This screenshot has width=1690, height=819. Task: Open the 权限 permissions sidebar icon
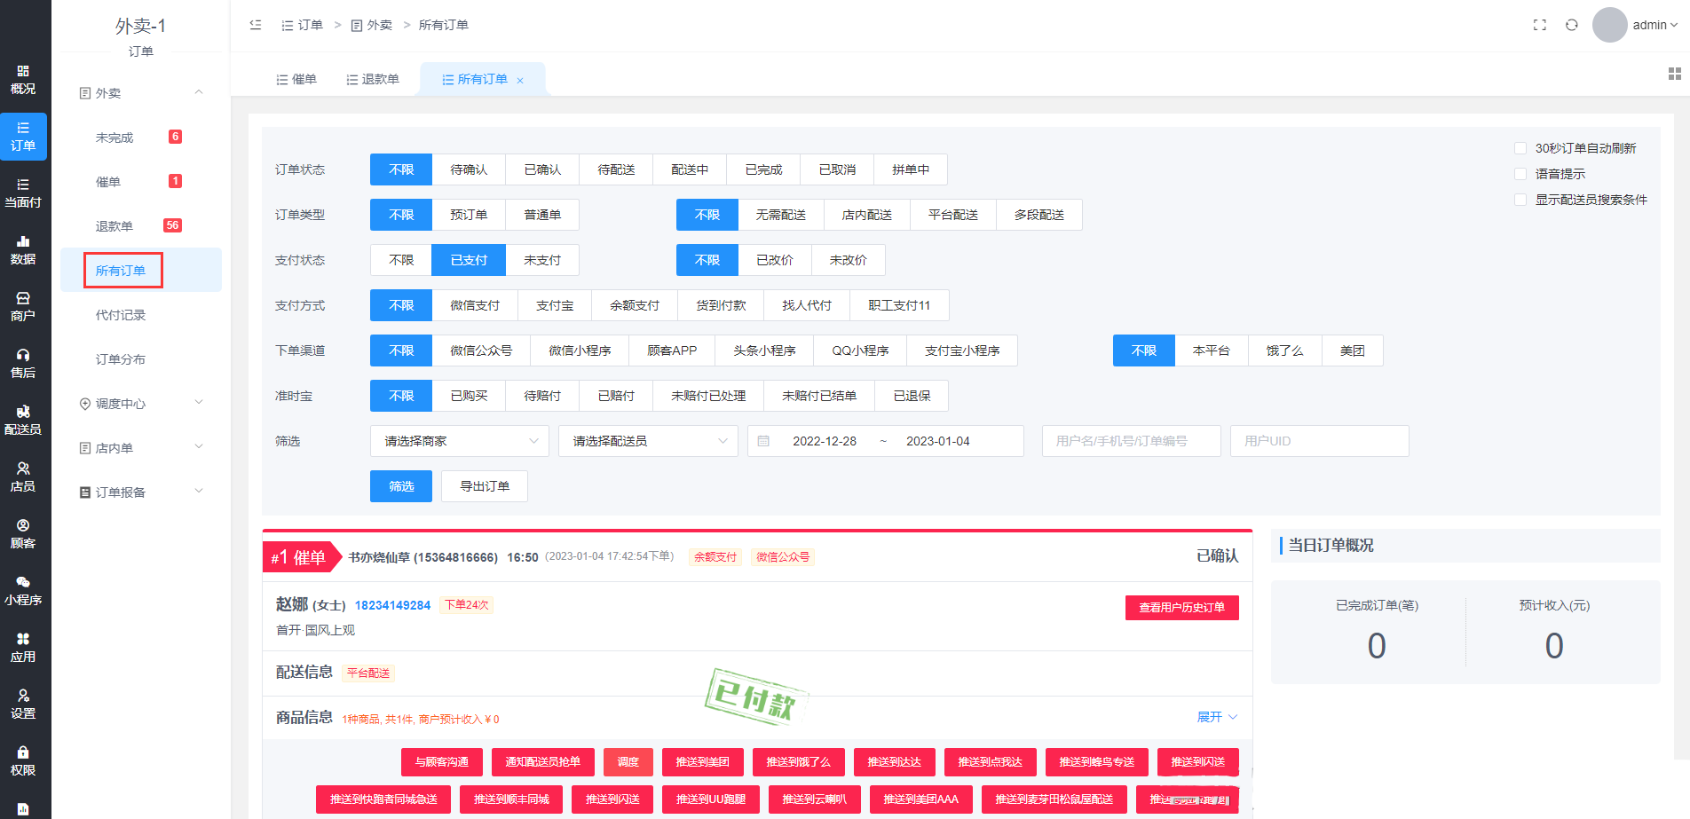tap(23, 761)
